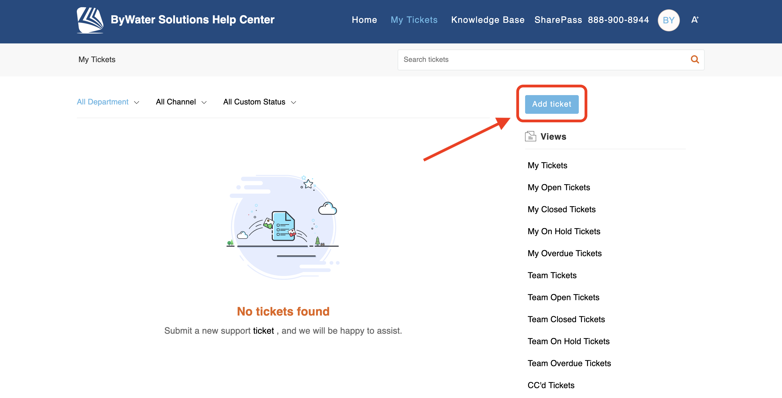
Task: Click the ticket link in the message
Action: pos(263,330)
